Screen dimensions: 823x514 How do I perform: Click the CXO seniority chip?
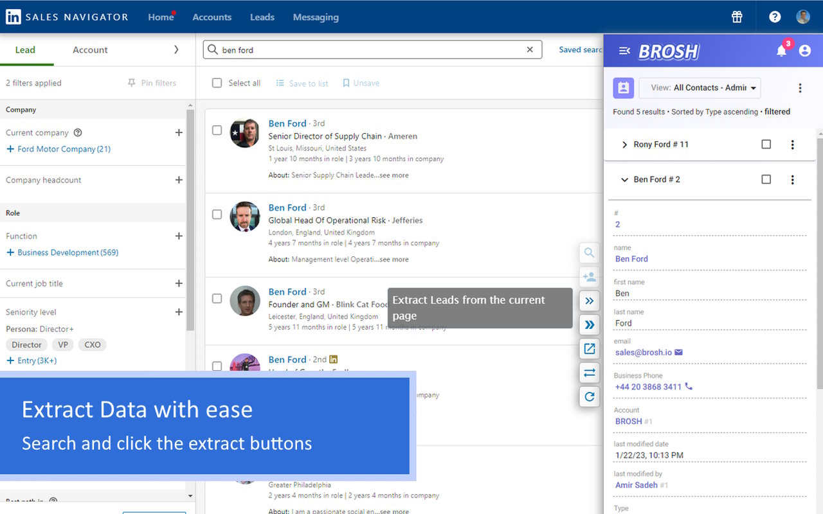[x=93, y=345]
